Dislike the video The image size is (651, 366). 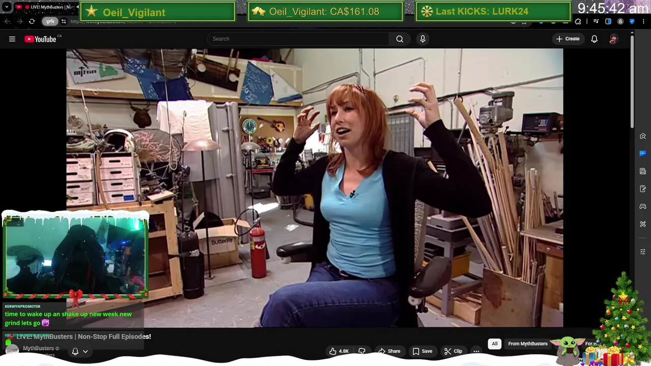pos(362,351)
